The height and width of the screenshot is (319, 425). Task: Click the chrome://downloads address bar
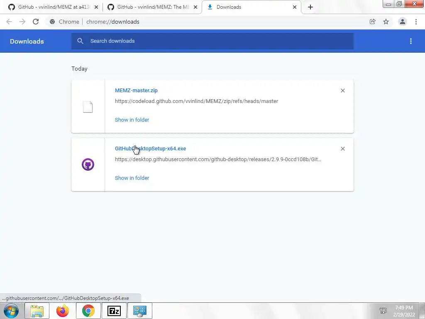tap(113, 22)
